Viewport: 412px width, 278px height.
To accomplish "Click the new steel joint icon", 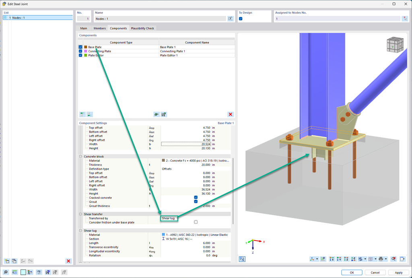I will (7, 261).
